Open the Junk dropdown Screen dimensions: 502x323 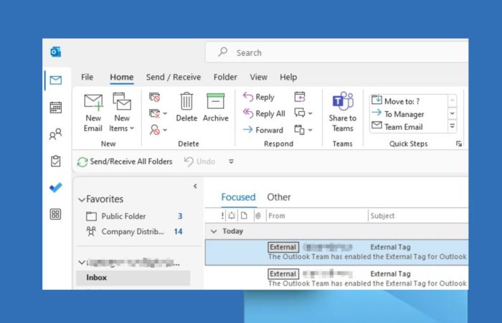[x=158, y=130]
